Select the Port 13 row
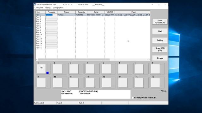Viewport: 202px width, 113px height. tap(93, 41)
